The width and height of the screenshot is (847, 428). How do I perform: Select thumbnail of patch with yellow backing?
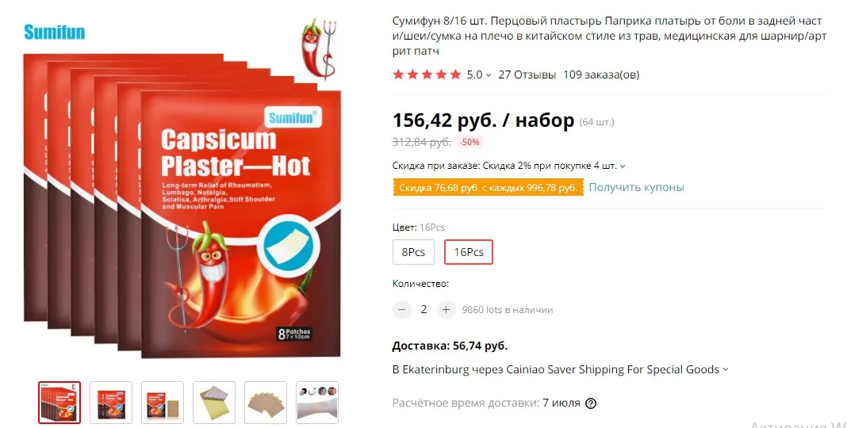click(x=214, y=403)
